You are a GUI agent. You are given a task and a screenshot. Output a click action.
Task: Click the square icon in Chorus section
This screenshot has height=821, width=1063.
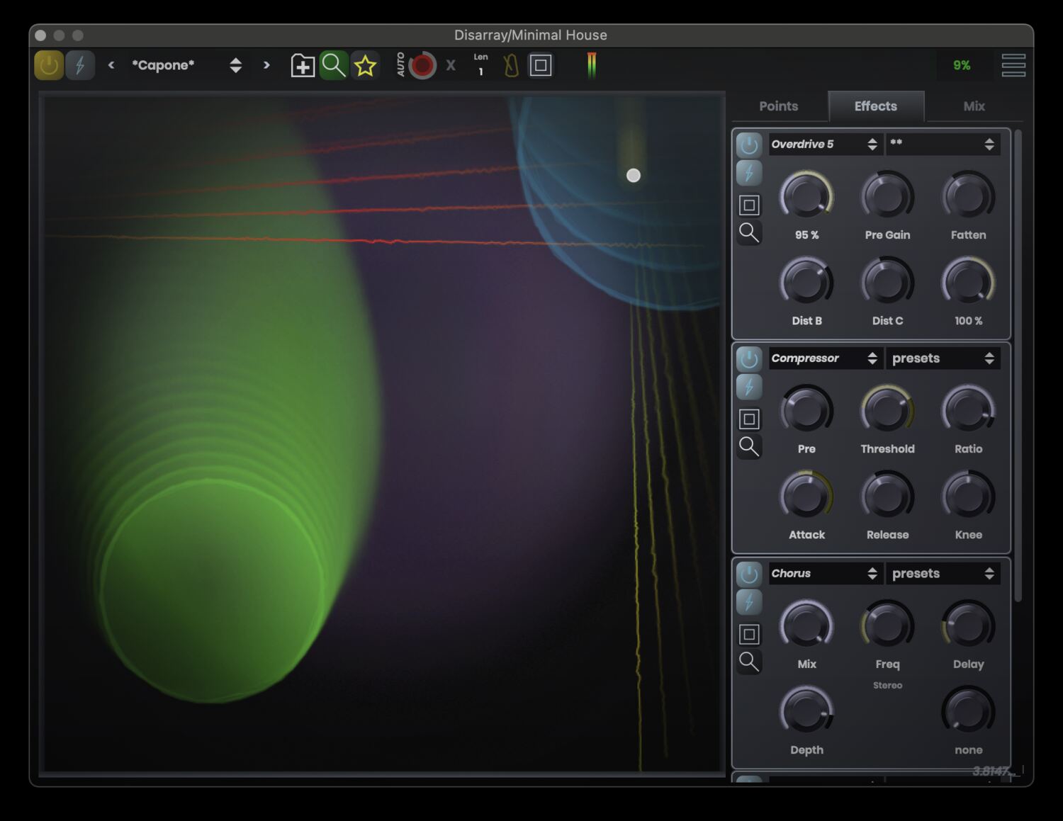click(749, 634)
